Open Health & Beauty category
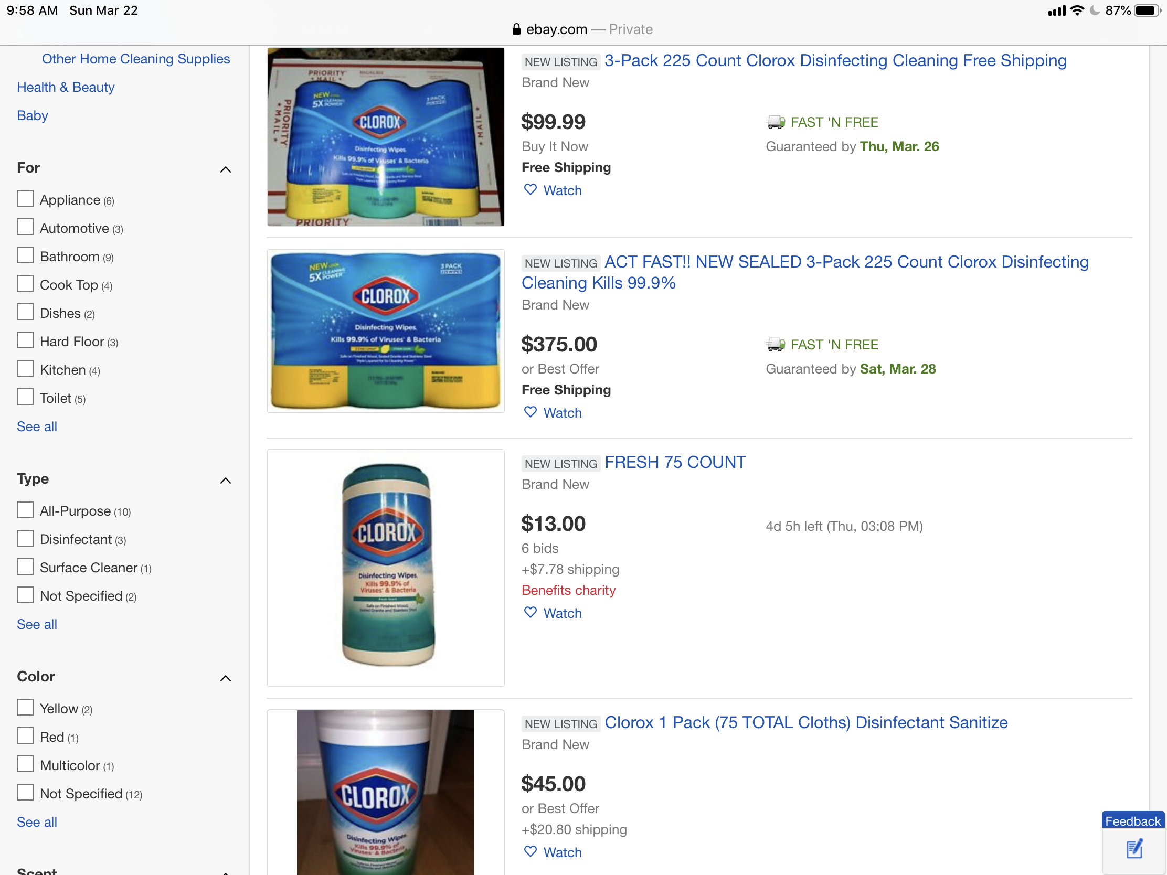1167x875 pixels. pos(66,87)
